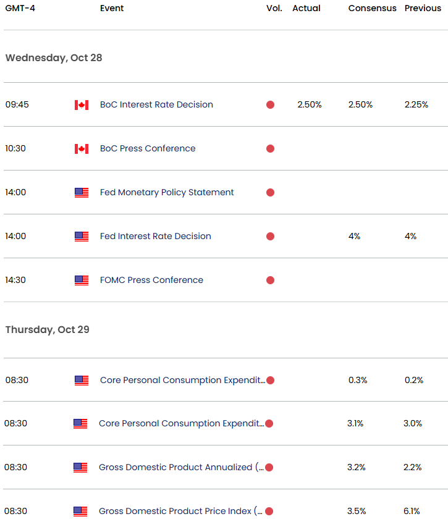Select the Wednesday, Oct 28 date heading
The height and width of the screenshot is (519, 448).
coord(54,57)
